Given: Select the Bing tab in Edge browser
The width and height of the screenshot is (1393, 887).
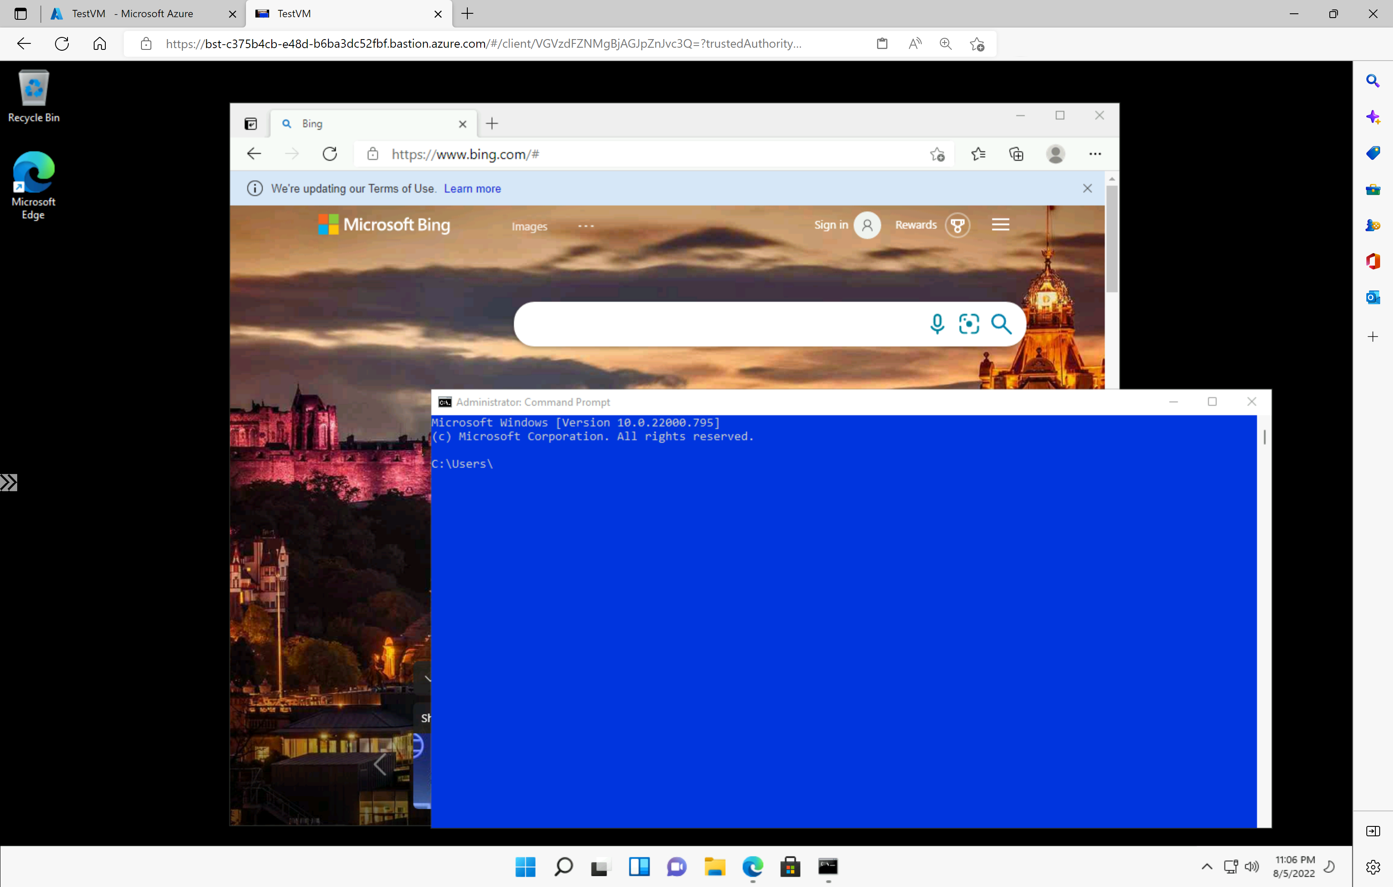Looking at the screenshot, I should (370, 123).
